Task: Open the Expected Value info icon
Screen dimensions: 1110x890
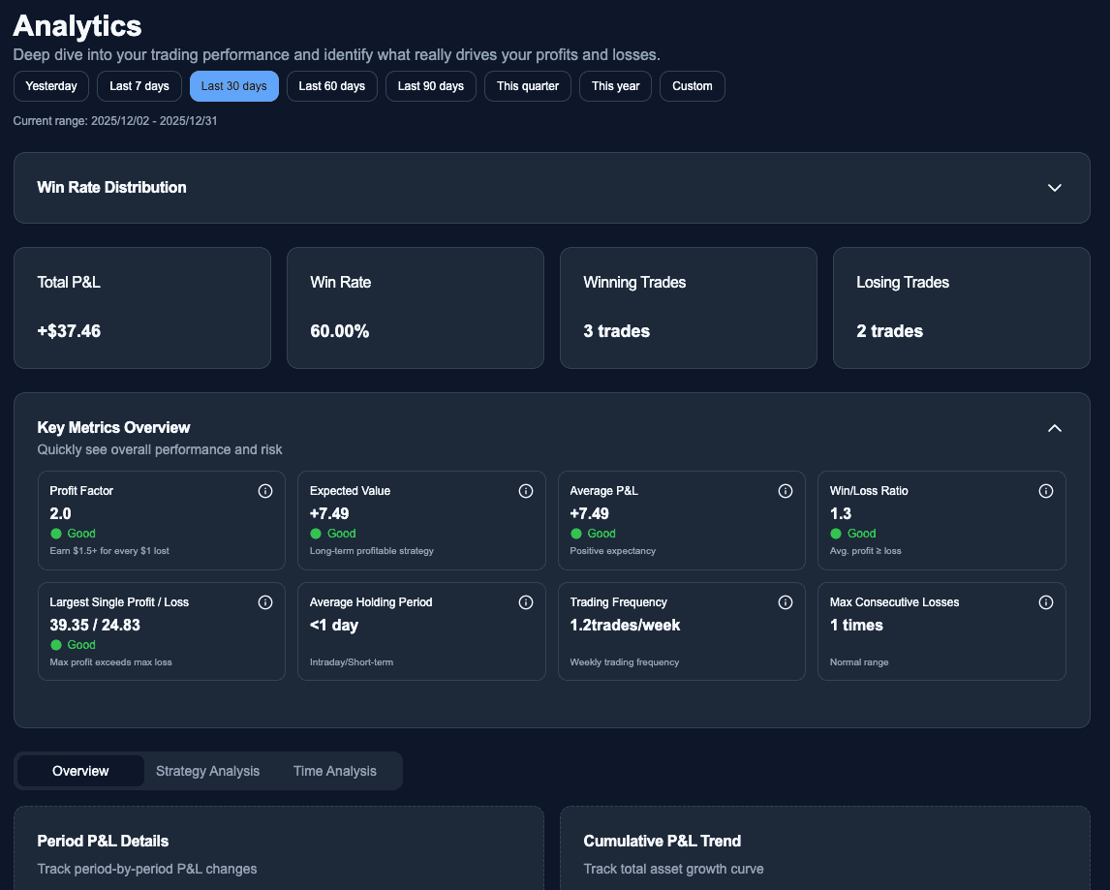Action: coord(526,491)
